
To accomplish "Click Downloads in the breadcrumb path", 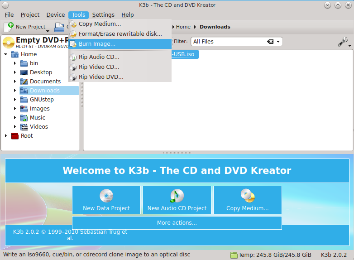I will (x=215, y=27).
